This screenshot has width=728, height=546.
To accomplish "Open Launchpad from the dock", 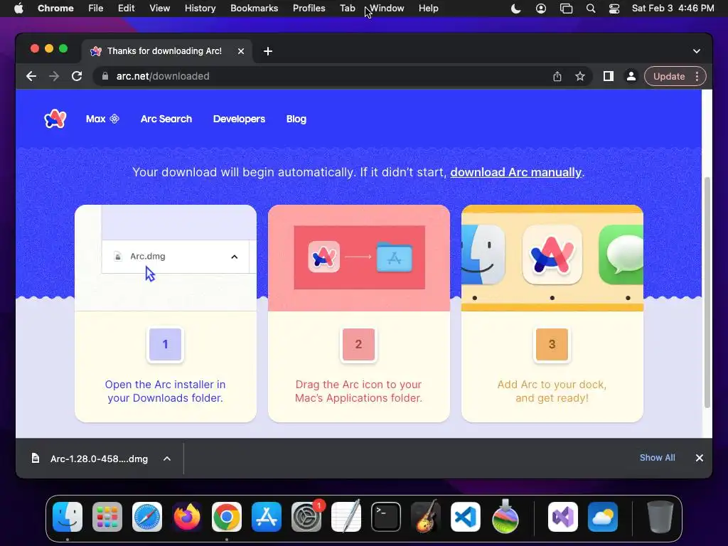I will 107,517.
